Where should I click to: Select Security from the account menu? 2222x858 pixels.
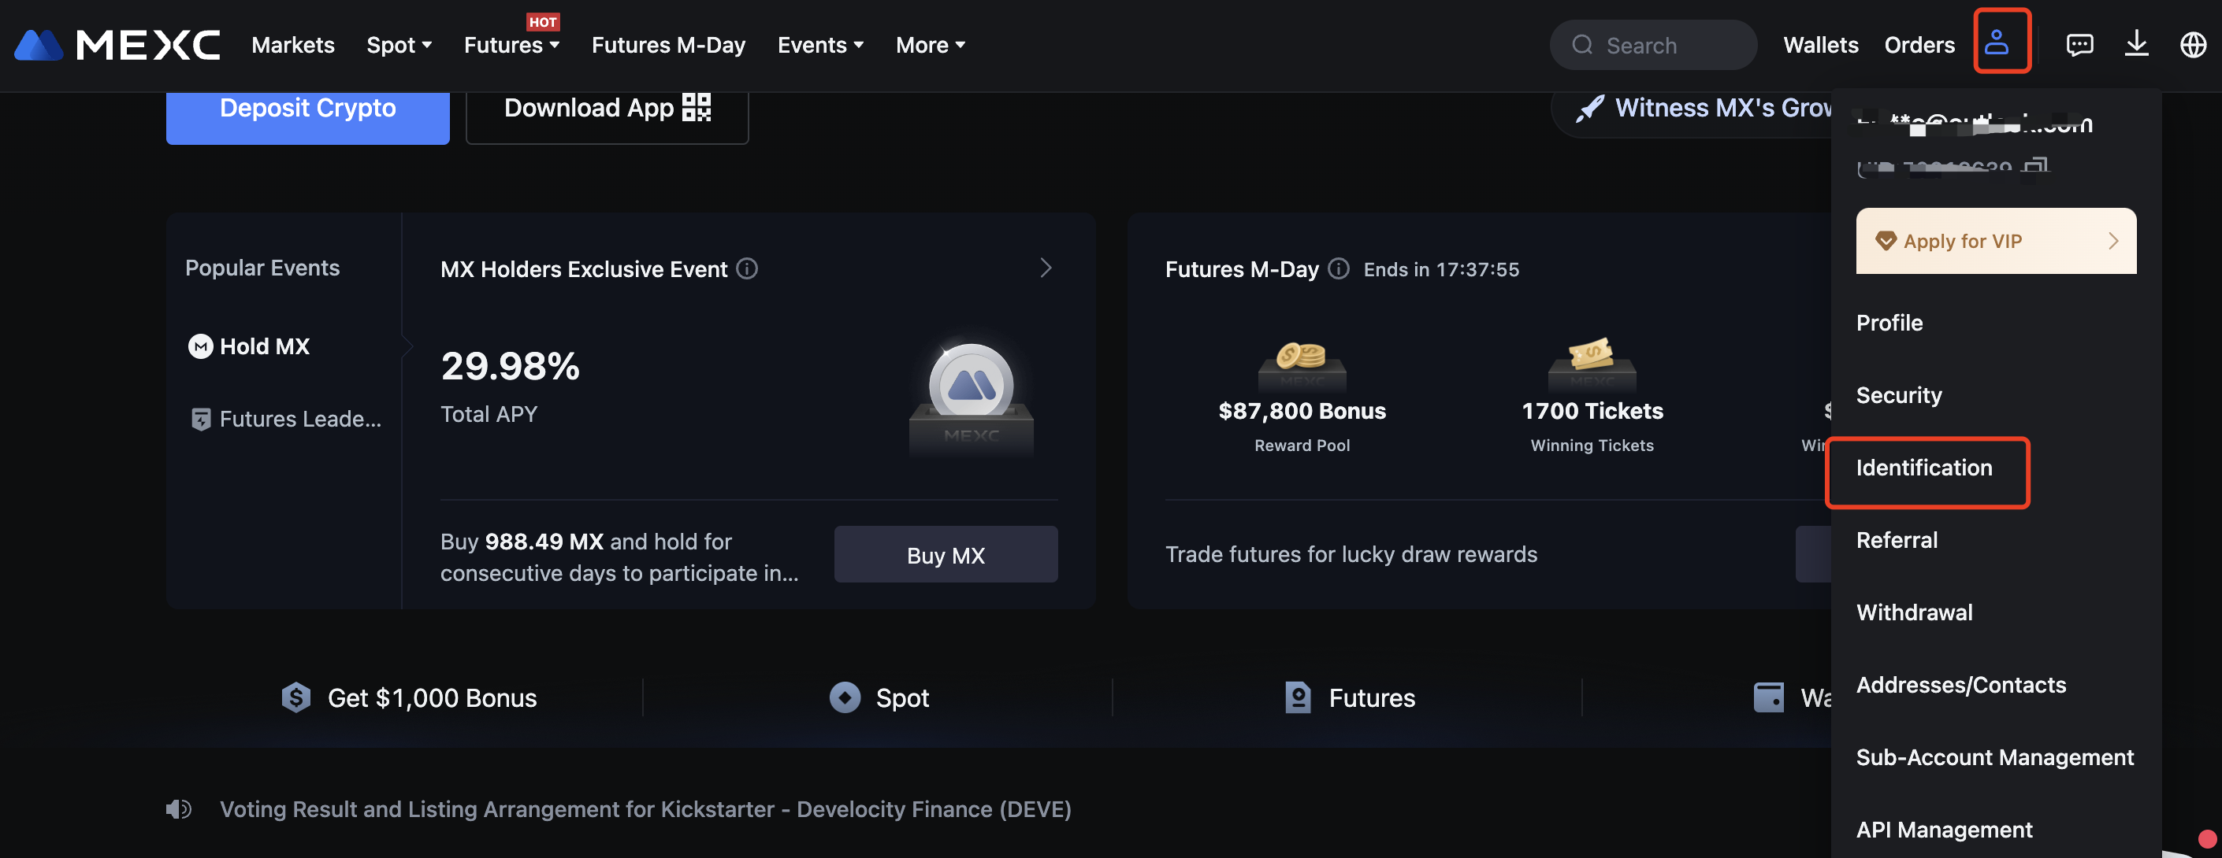click(x=1898, y=395)
